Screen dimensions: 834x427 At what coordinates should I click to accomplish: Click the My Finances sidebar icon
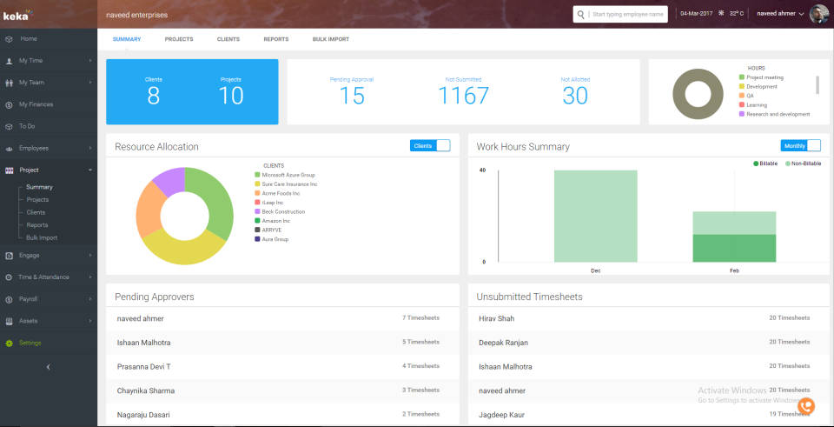tap(9, 104)
